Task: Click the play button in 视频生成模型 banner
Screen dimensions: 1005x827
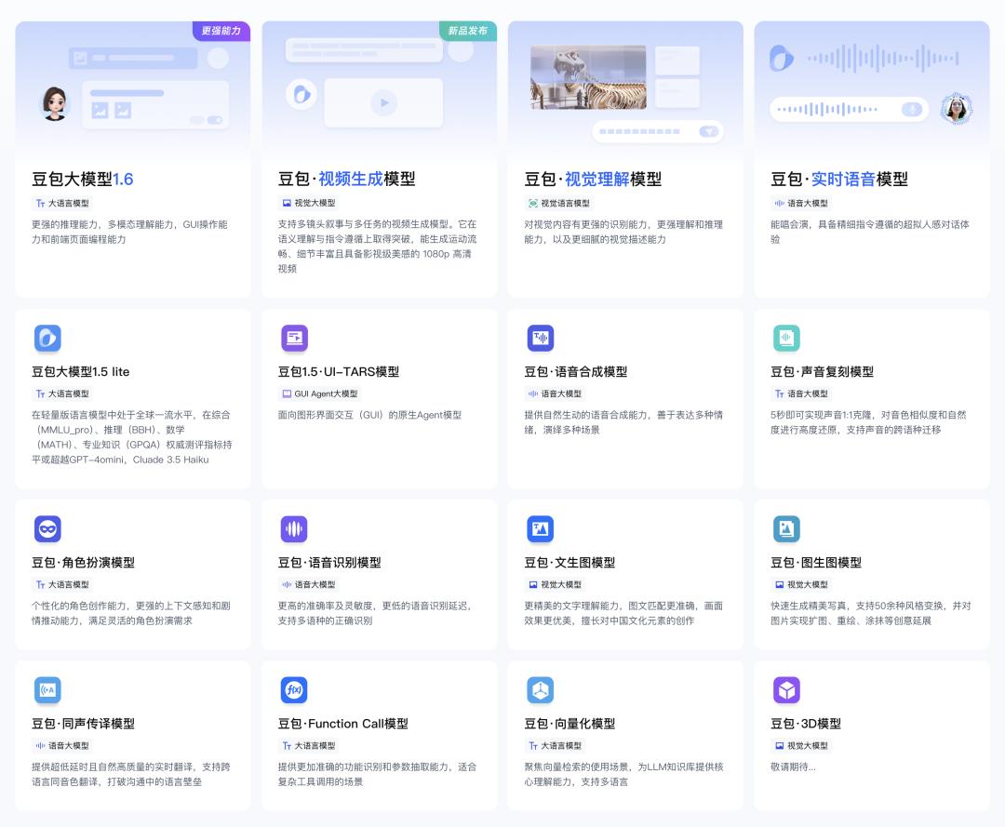Action: [384, 102]
